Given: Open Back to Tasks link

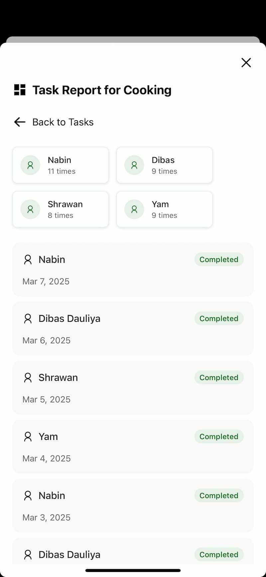Looking at the screenshot, I should (x=63, y=122).
